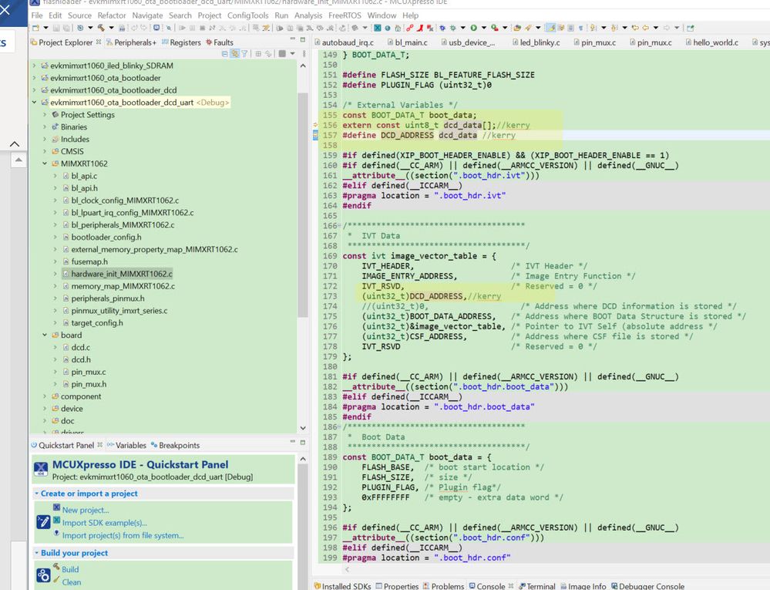
Task: Click the bookmark marker on line 157
Action: pos(315,136)
